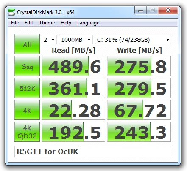187x171 pixels.
Task: Open the Language menu
Action: pos(88,23)
